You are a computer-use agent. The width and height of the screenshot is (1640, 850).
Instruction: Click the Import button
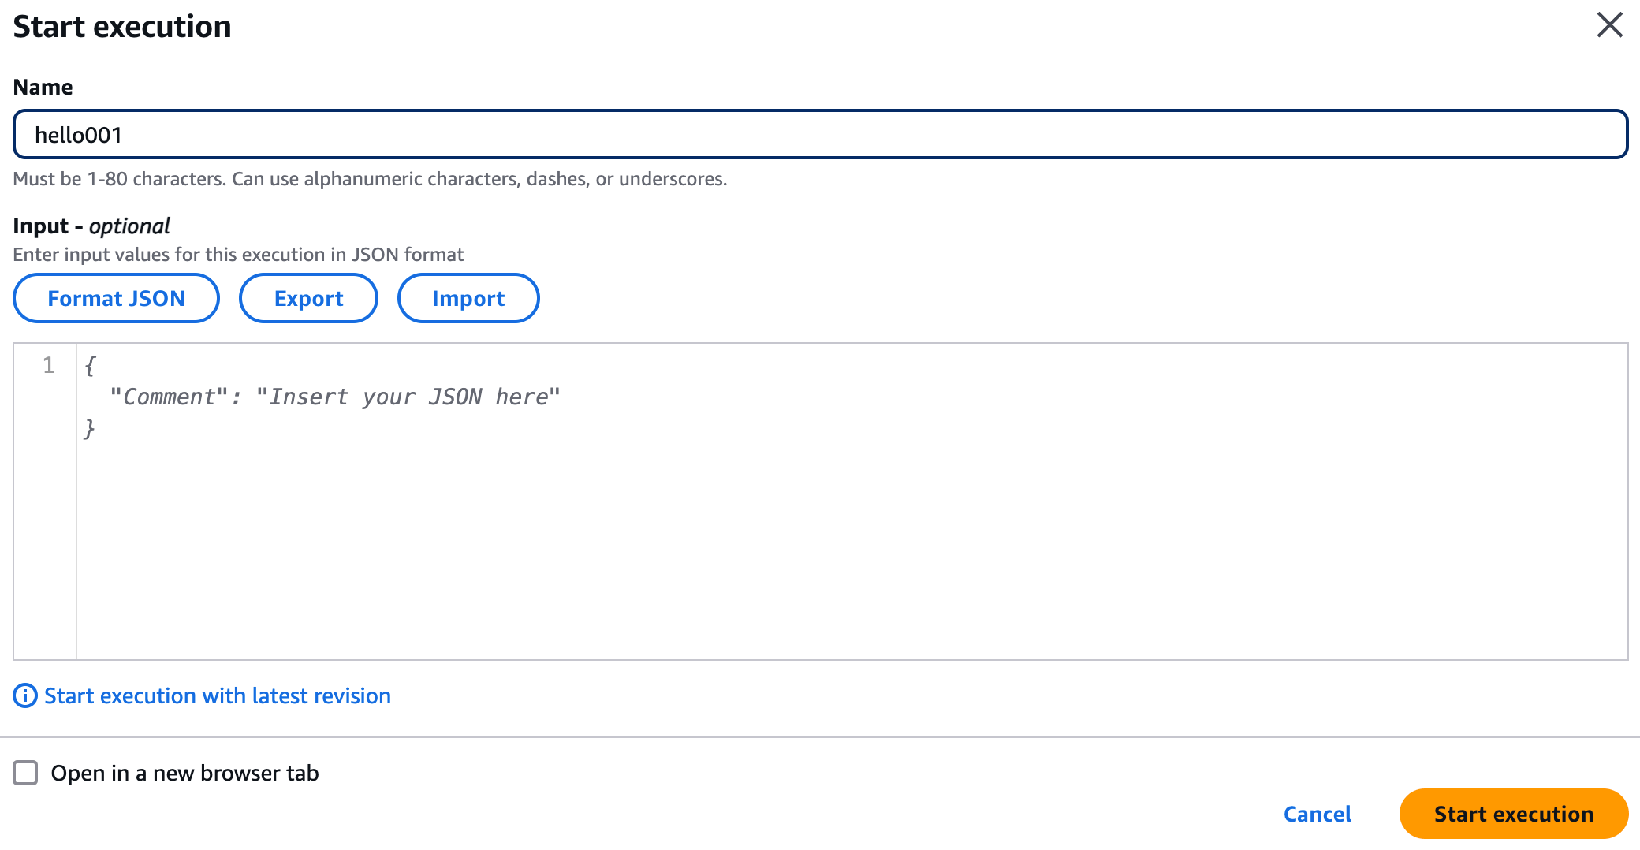pos(468,298)
